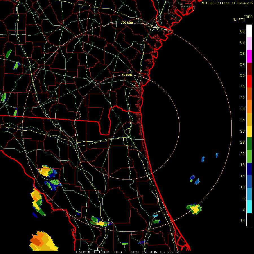This screenshot has height=254, width=254.
Task: Click the legend value "62"
Action: tap(242, 42)
